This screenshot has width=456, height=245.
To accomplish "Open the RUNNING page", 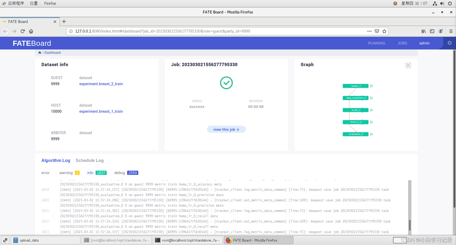I will [x=376, y=43].
